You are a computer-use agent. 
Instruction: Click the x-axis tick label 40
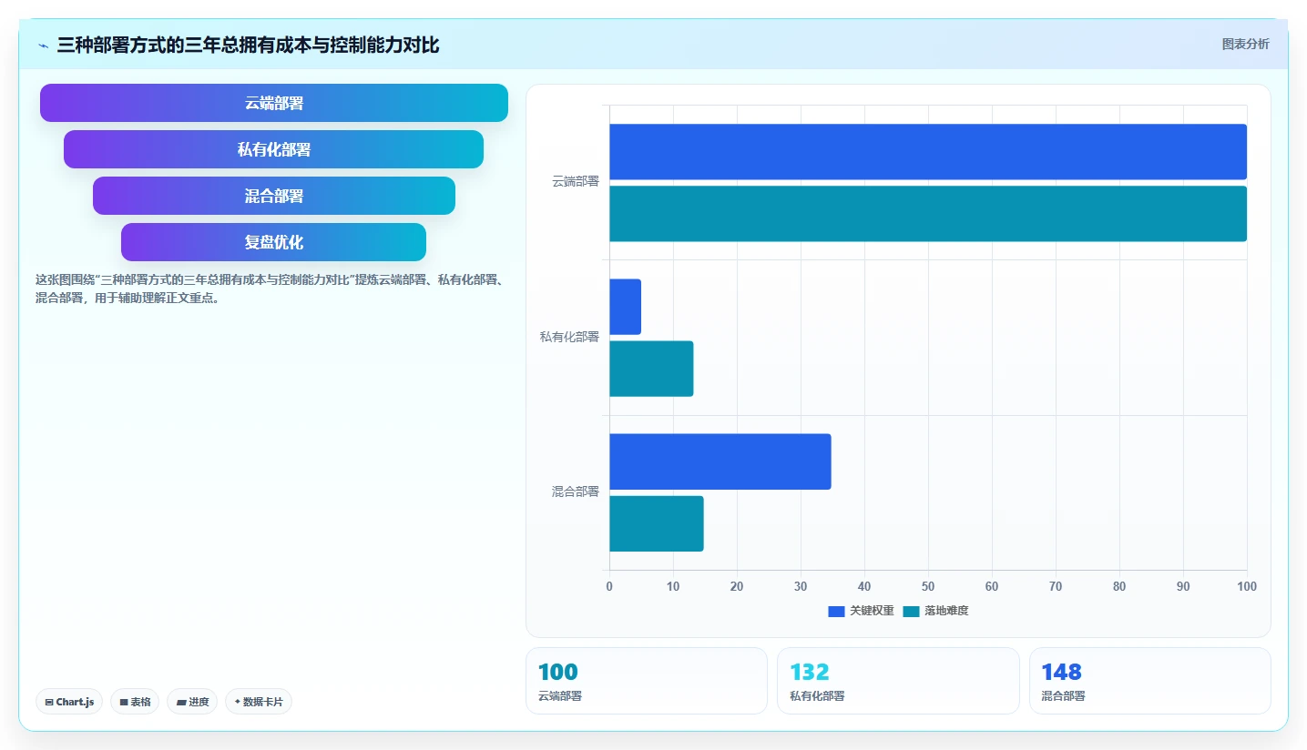point(864,587)
